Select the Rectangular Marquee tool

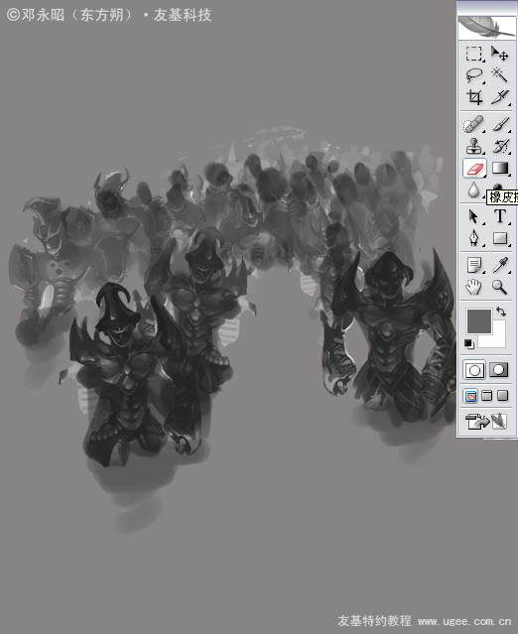tap(474, 54)
